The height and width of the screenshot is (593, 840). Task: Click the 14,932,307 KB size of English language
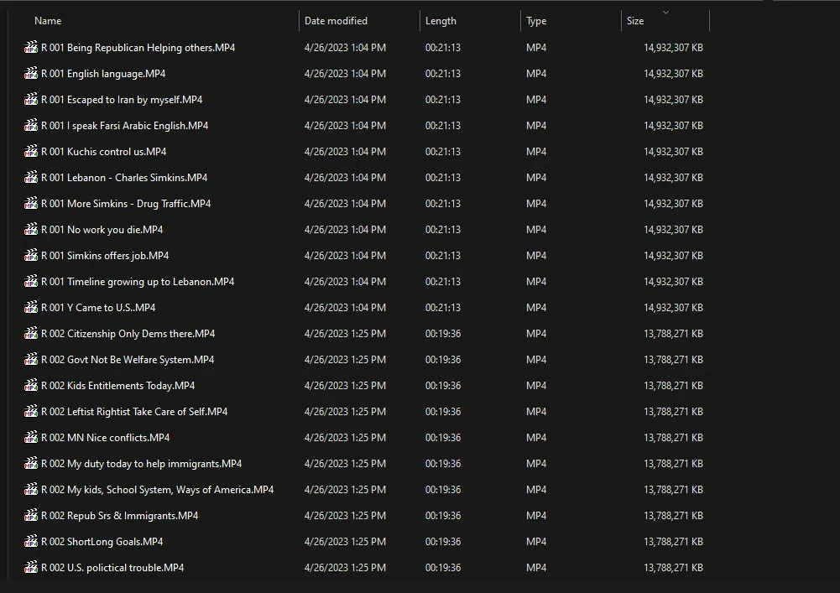point(673,73)
